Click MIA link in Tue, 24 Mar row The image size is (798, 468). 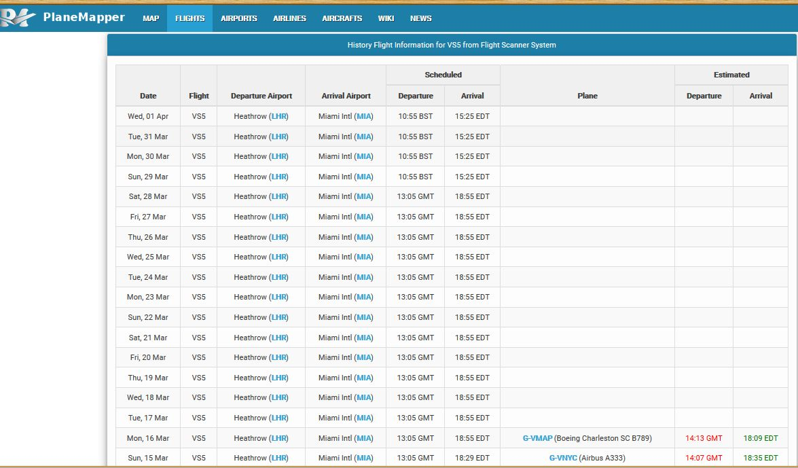(364, 278)
